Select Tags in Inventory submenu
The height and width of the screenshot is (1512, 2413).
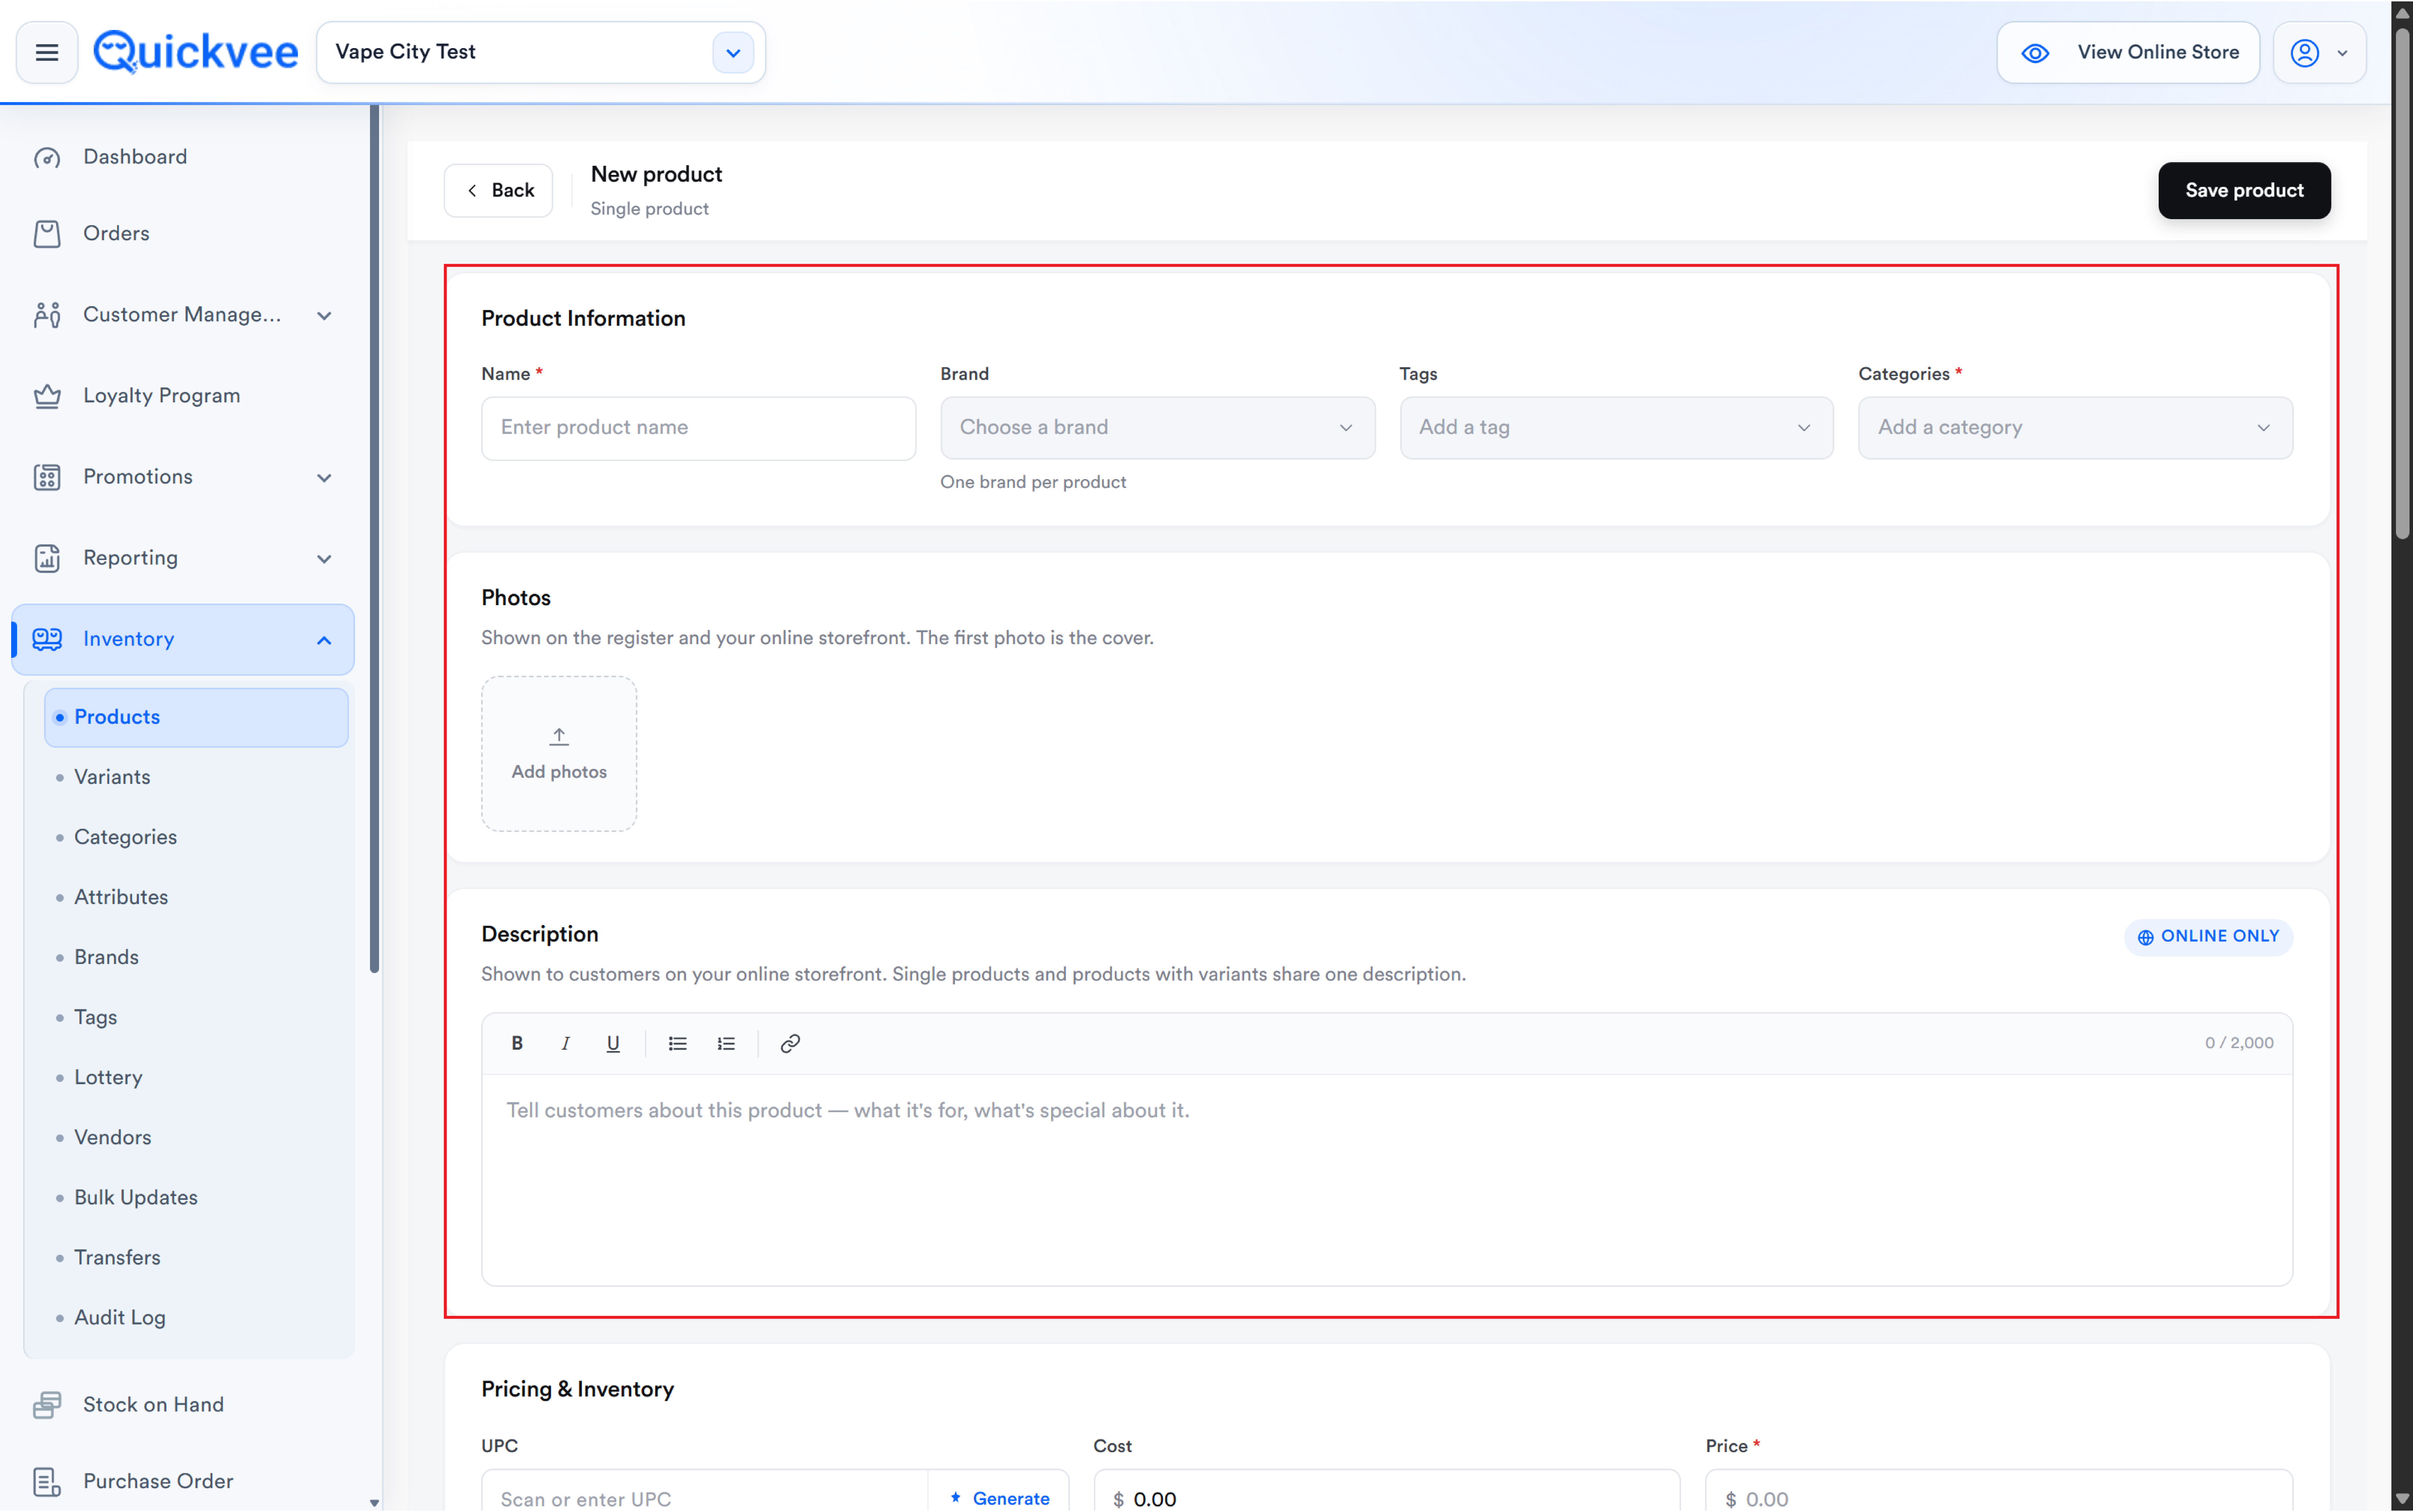pyautogui.click(x=196, y=1017)
